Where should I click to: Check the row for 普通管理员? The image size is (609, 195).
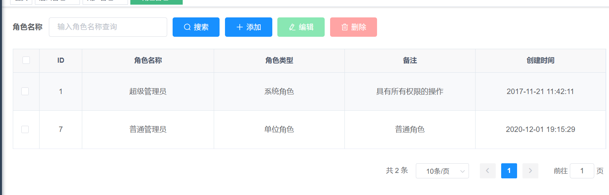click(25, 129)
